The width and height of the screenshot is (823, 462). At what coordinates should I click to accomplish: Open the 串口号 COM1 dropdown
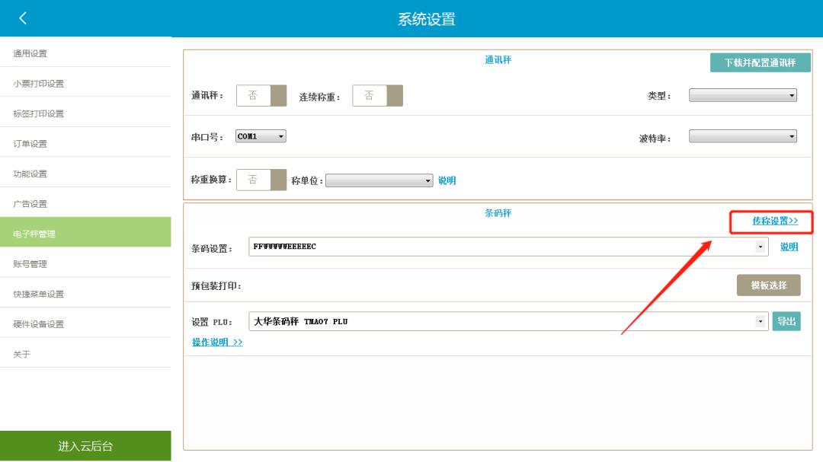tap(260, 136)
